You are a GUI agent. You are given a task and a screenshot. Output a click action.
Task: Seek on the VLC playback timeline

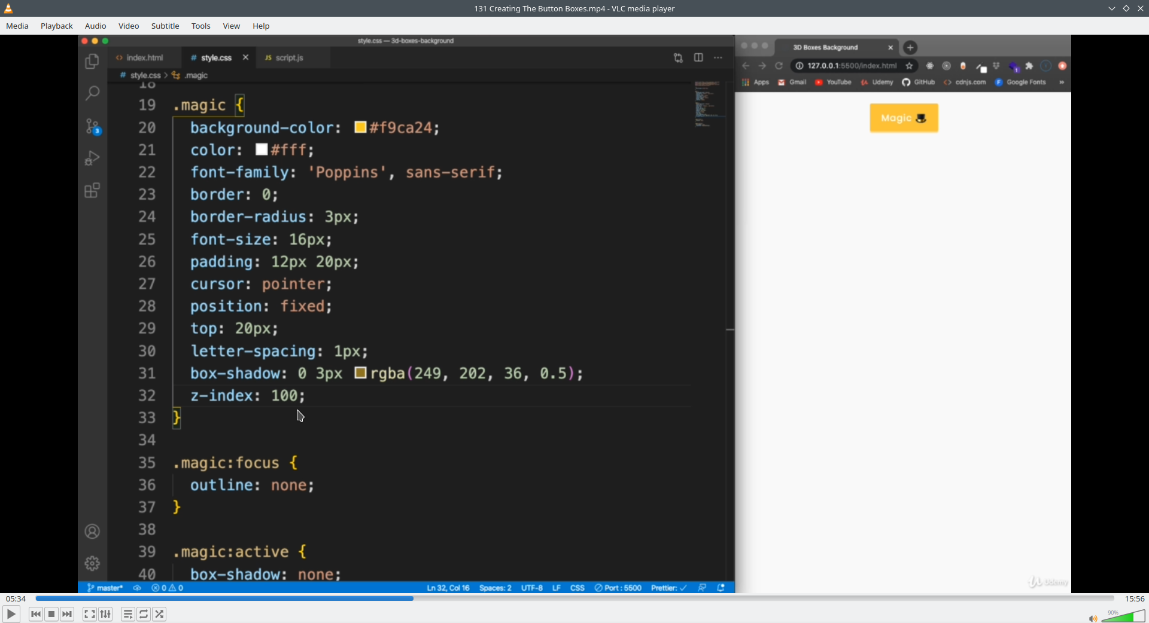click(x=574, y=598)
